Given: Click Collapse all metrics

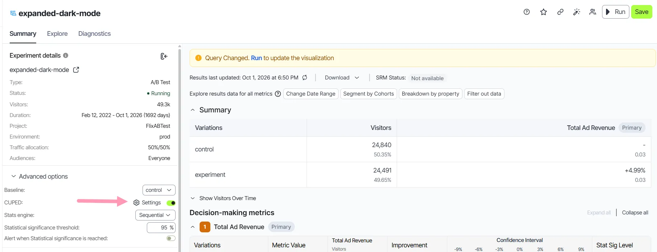Looking at the screenshot, I should click(635, 213).
